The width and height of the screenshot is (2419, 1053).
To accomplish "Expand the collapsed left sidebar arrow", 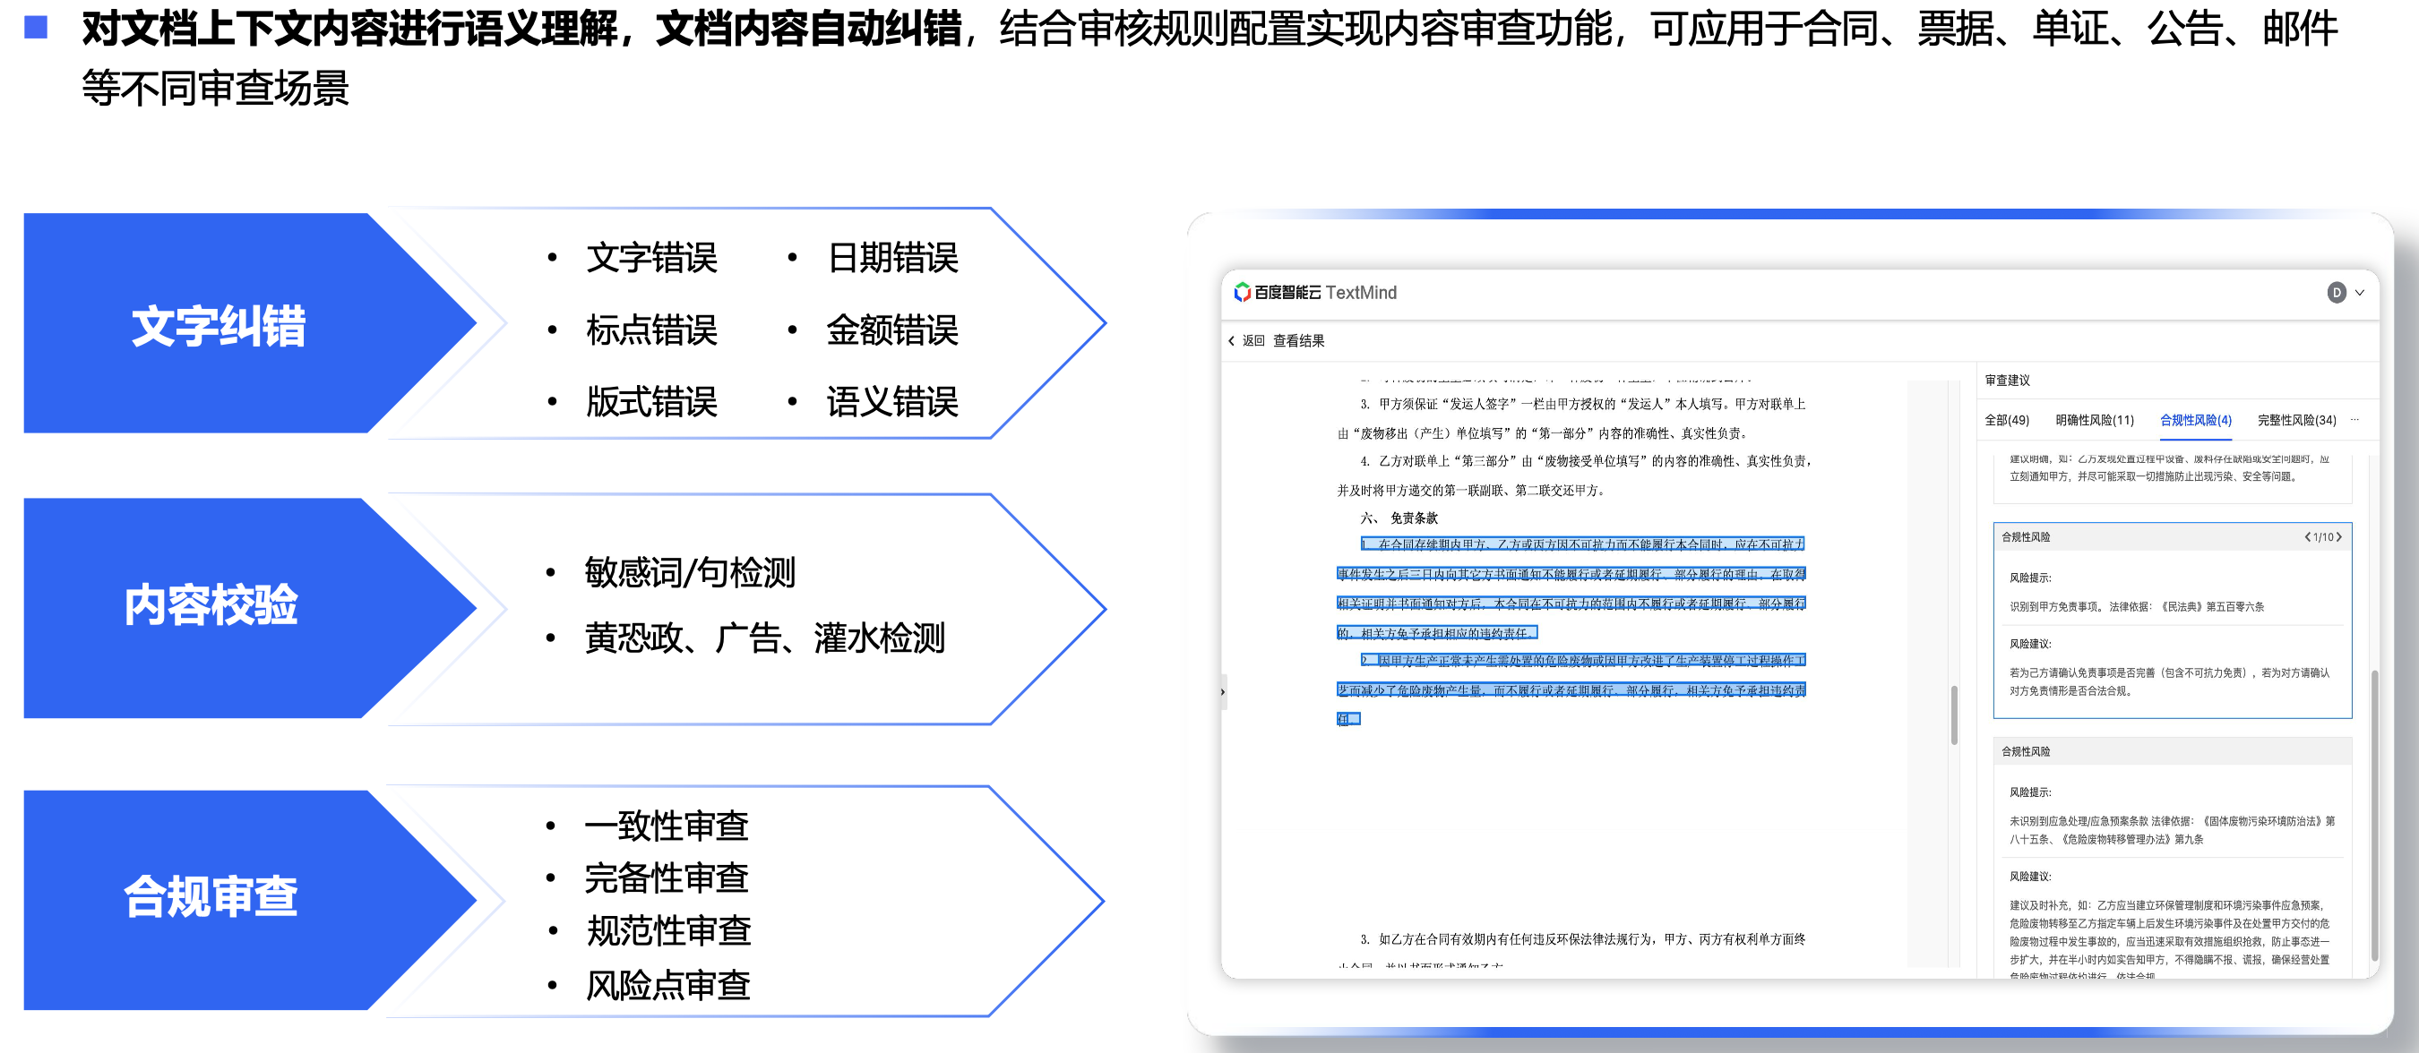I will (x=1223, y=691).
